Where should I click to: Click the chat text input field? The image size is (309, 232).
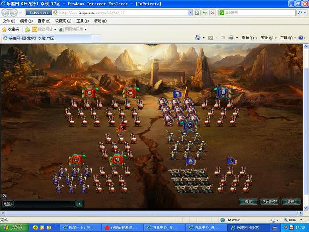click(x=45, y=204)
